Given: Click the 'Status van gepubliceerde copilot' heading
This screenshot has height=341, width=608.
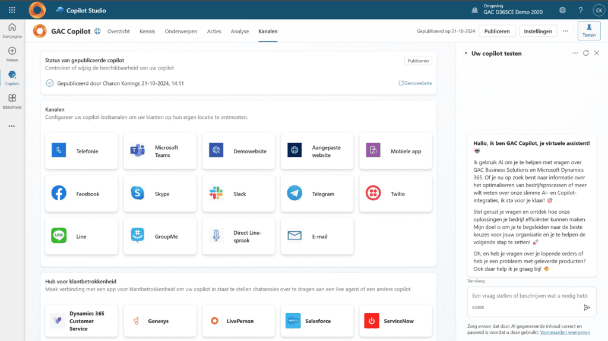Looking at the screenshot, I should (x=84, y=60).
